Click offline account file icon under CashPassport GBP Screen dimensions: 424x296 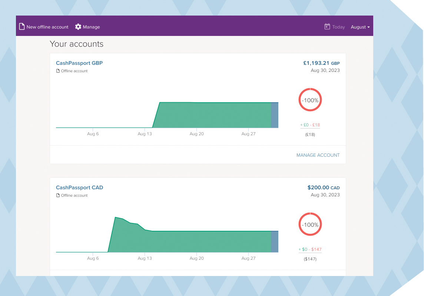point(58,71)
